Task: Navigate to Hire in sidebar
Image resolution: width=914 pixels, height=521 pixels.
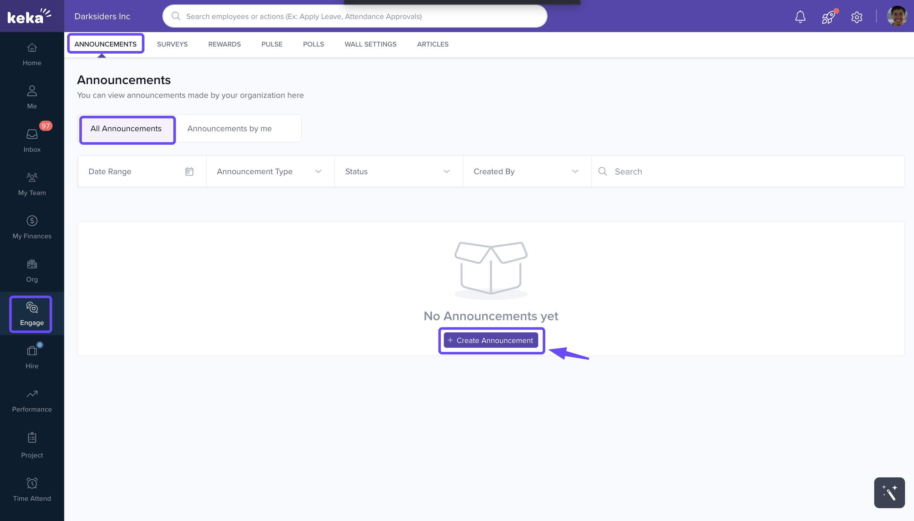Action: coord(32,357)
